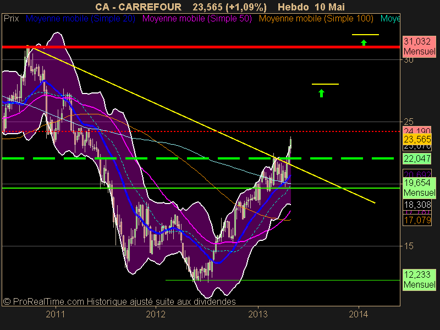Screen dimensions: 440x330
Task: Click the green '19,654 Mensuel' price label
Action: (419, 188)
